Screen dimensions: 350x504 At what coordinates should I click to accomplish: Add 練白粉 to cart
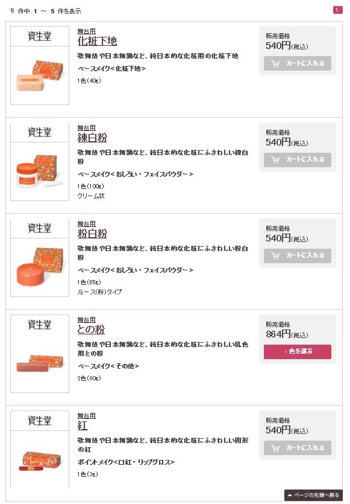point(298,160)
